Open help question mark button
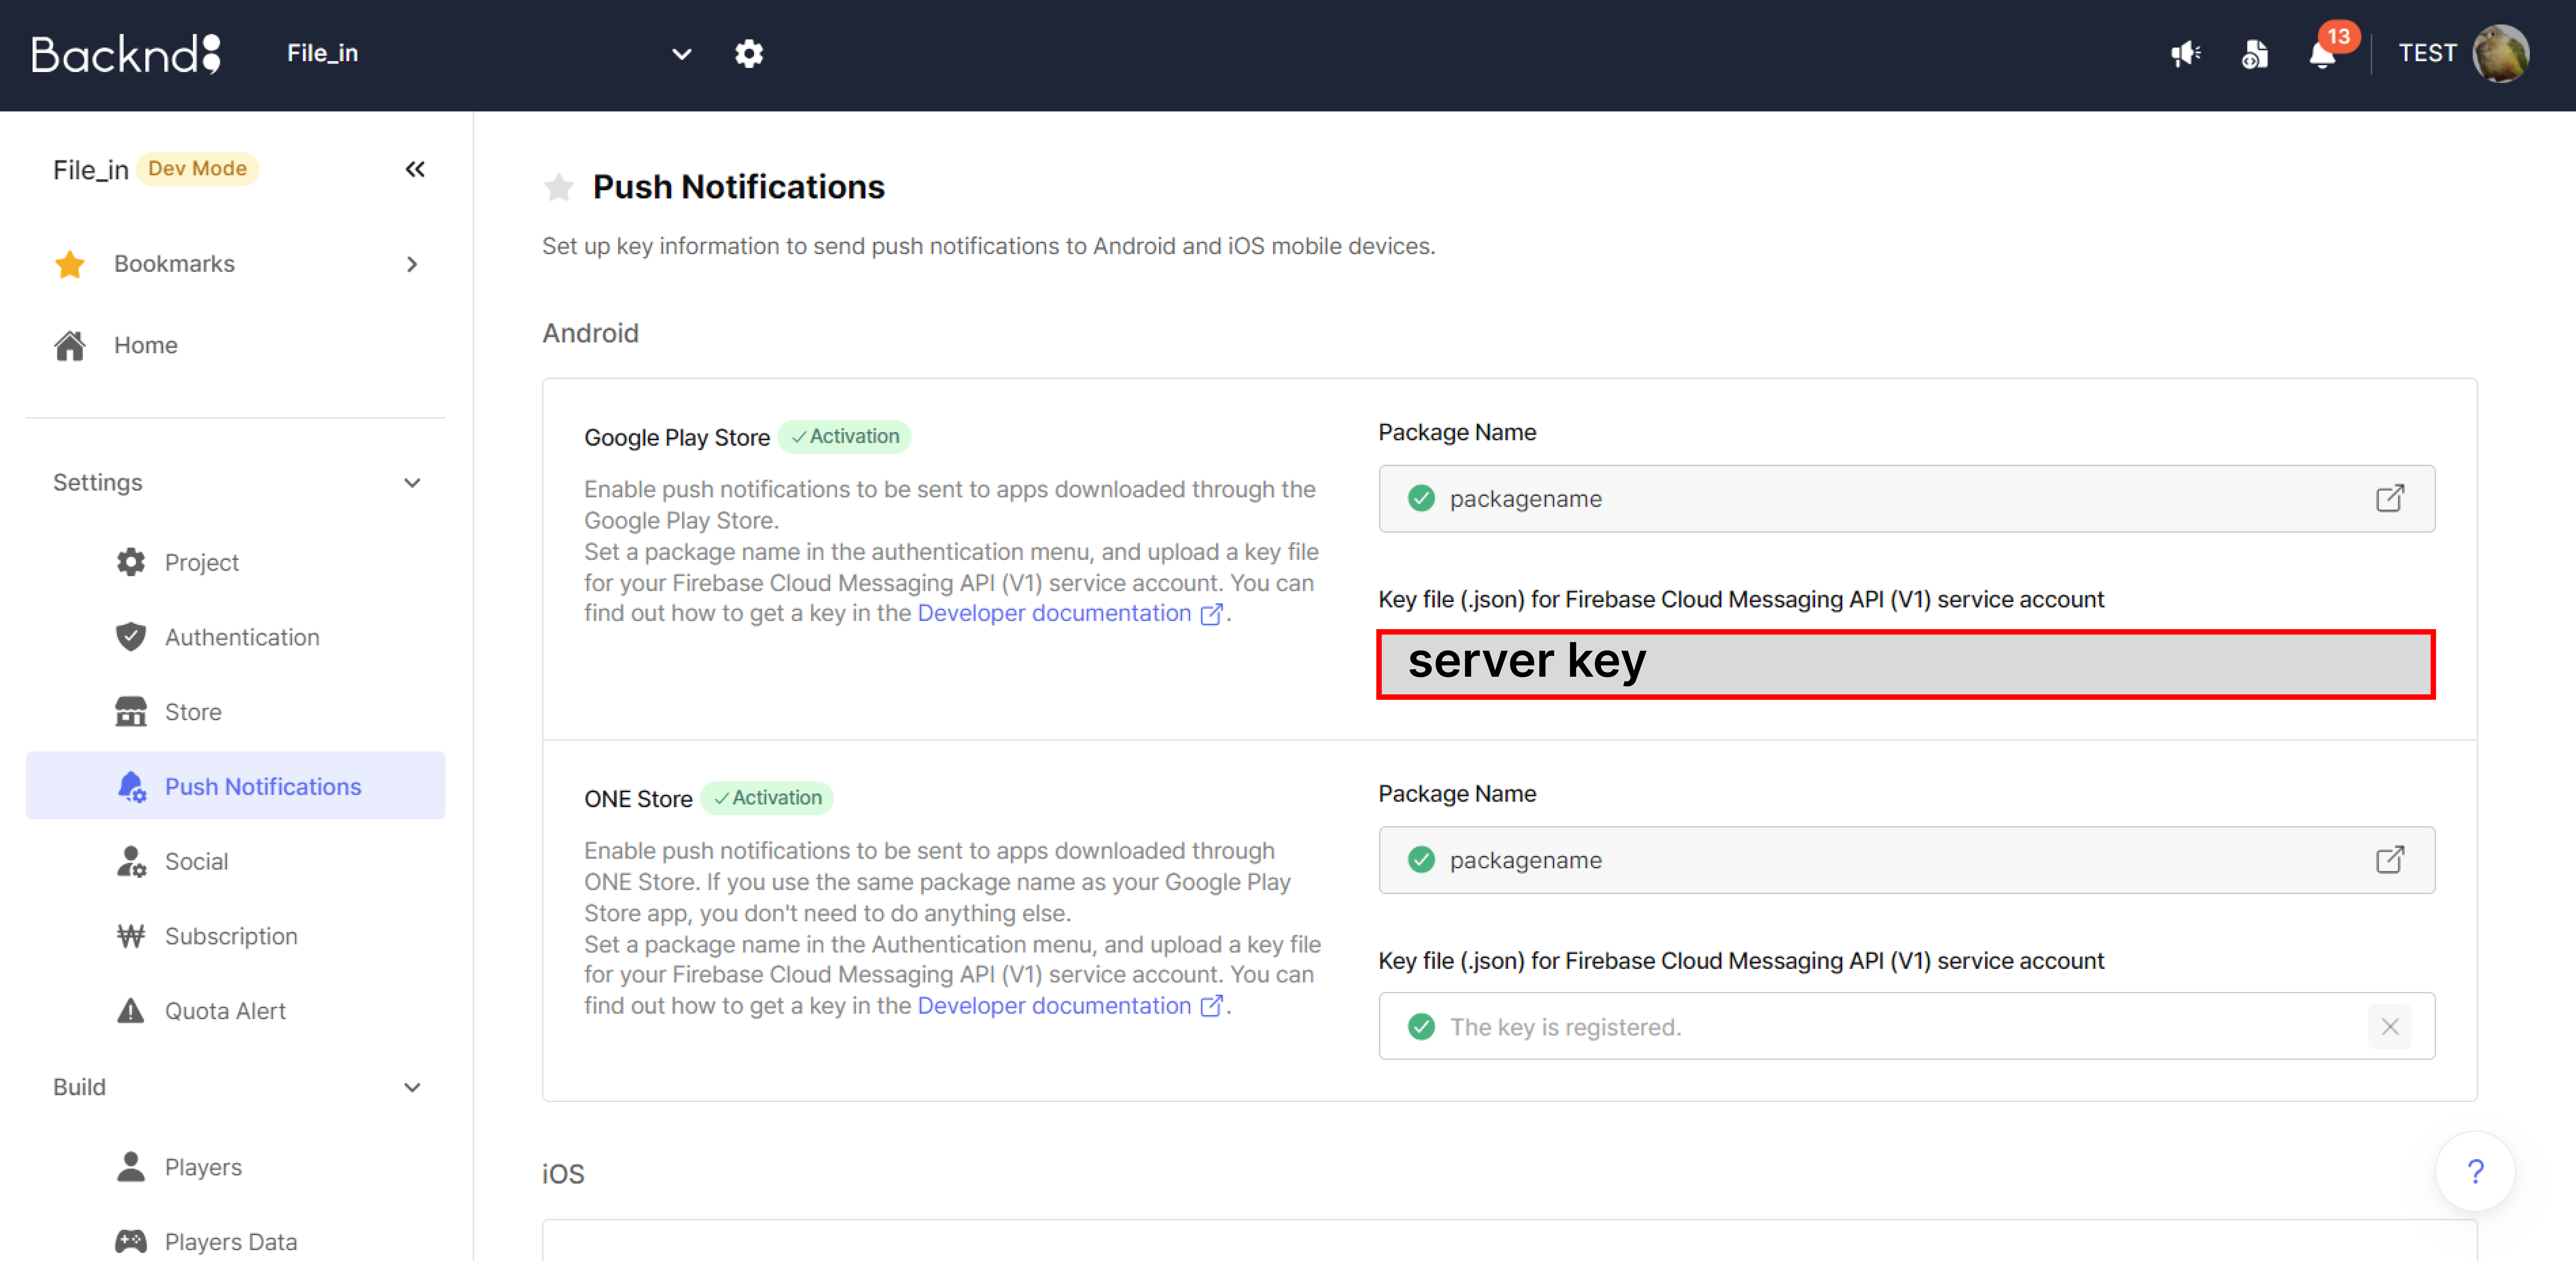 click(x=2475, y=1171)
